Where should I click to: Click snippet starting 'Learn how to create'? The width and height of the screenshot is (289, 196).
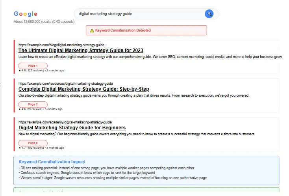(x=150, y=57)
